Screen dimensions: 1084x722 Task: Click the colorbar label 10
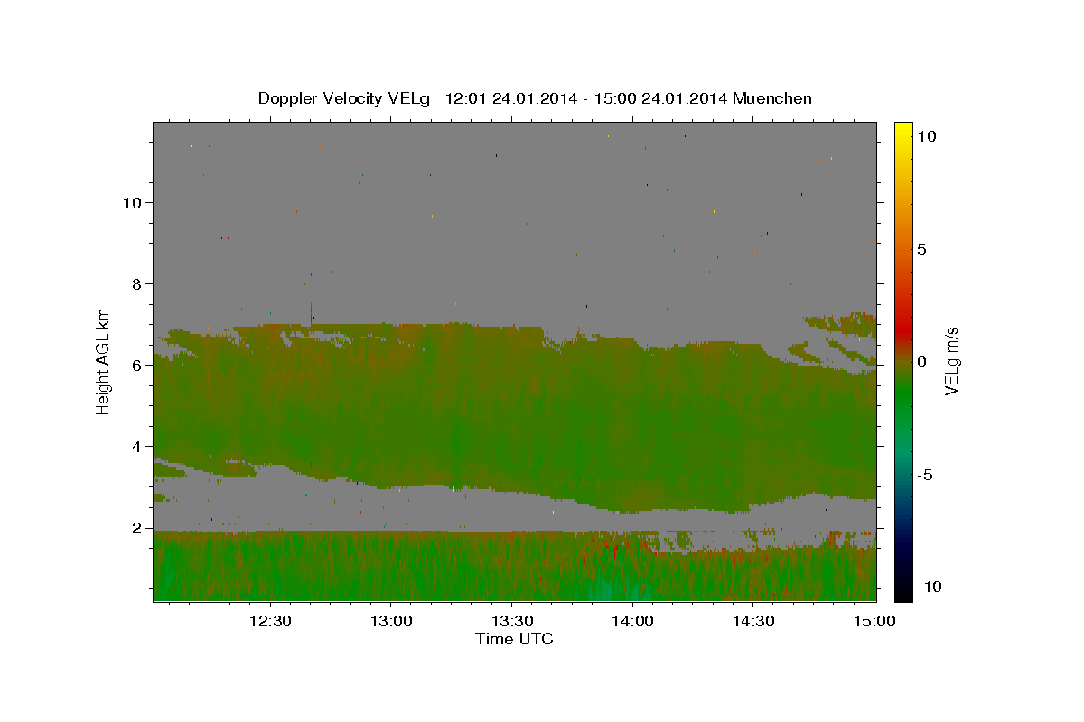(x=927, y=135)
